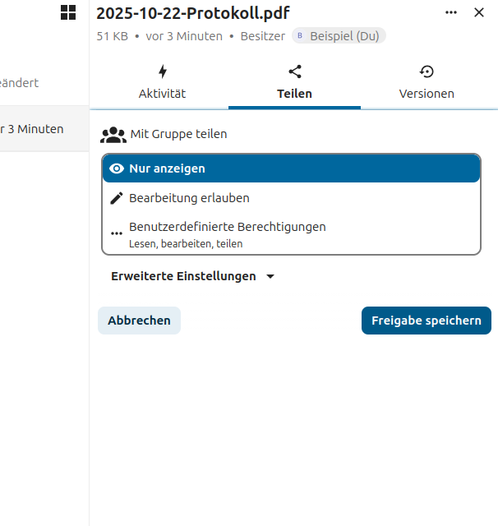The height and width of the screenshot is (526, 498).
Task: Click the eye icon for view only
Action: (x=117, y=168)
